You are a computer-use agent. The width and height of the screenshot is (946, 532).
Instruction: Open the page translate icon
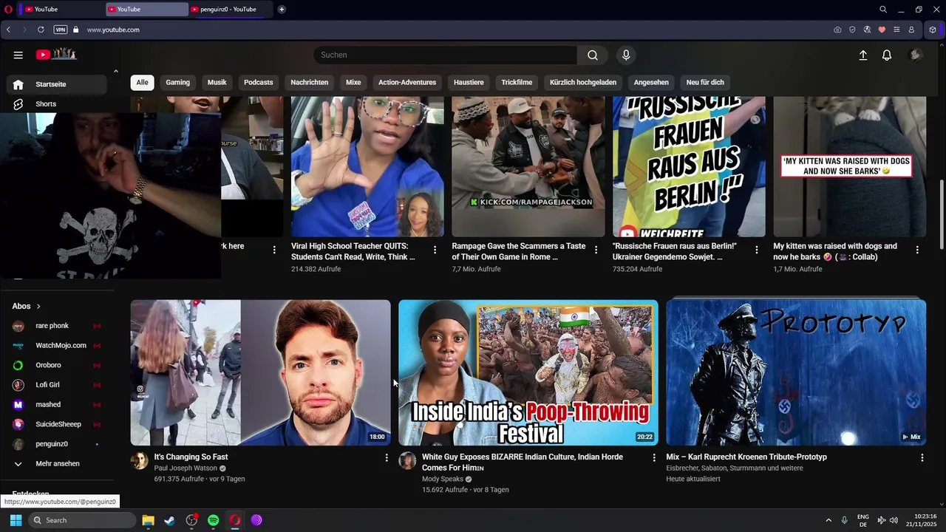(867, 30)
